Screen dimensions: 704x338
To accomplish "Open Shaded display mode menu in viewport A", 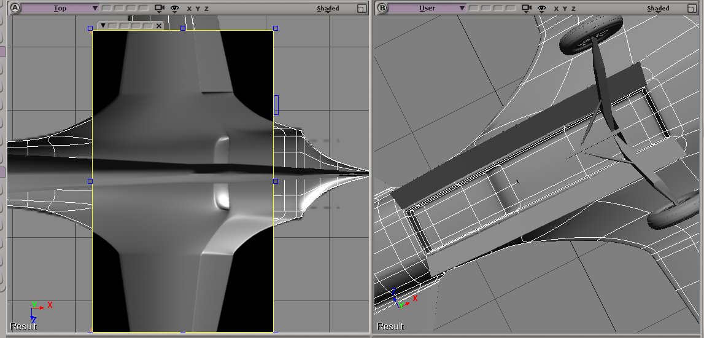I will [x=328, y=9].
